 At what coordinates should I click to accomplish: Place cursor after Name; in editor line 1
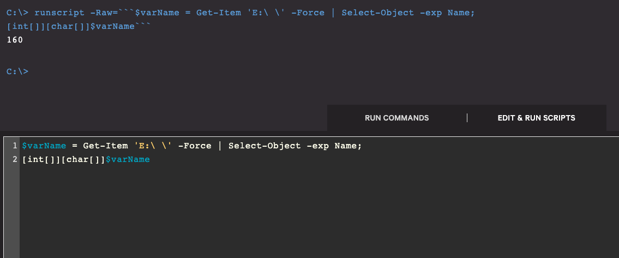[362, 146]
